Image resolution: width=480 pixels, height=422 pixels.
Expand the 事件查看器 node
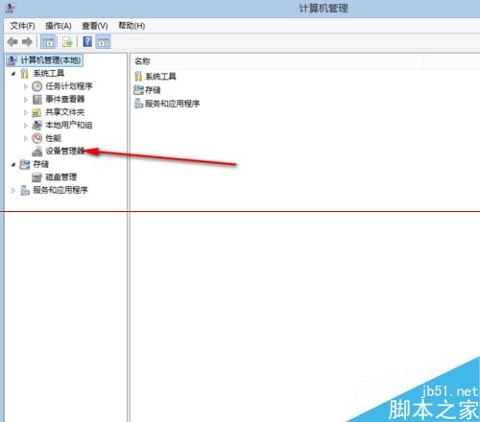(x=26, y=100)
